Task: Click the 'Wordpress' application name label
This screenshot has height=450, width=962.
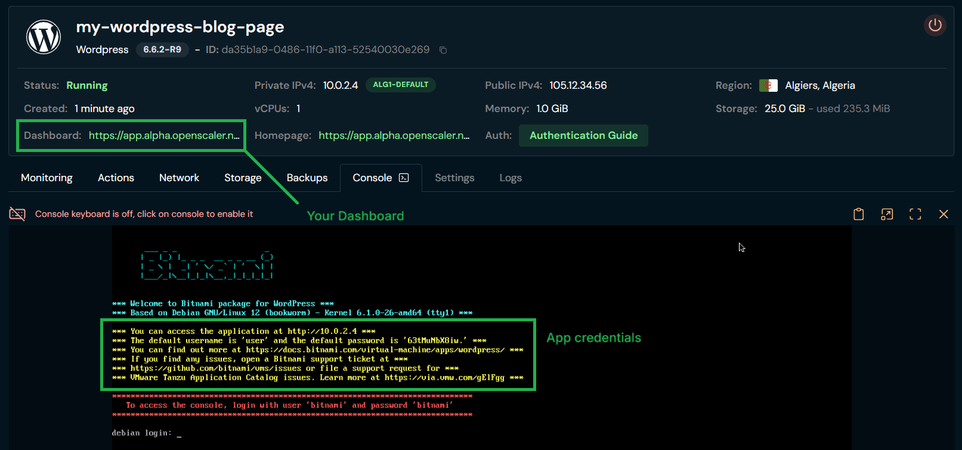Action: coord(103,49)
